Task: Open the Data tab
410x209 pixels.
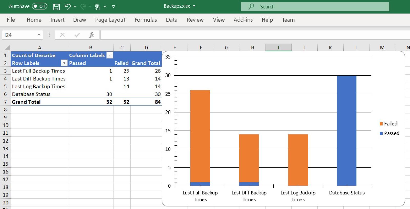Action: (x=172, y=20)
